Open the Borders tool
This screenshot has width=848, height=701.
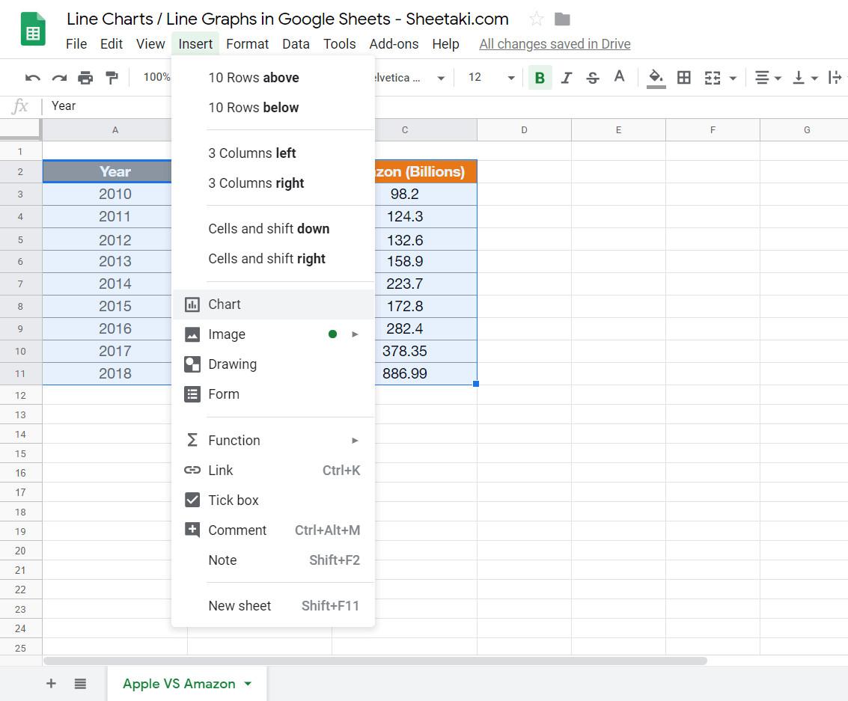click(683, 77)
